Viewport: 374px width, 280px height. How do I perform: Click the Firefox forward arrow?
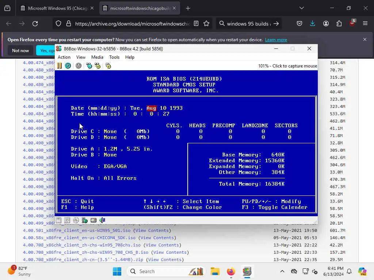[22, 24]
